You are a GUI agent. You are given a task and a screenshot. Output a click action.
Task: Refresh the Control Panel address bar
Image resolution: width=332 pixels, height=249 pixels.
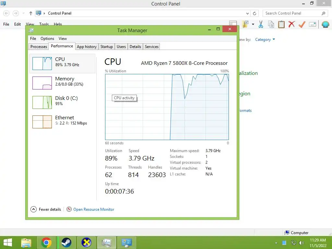[255, 13]
